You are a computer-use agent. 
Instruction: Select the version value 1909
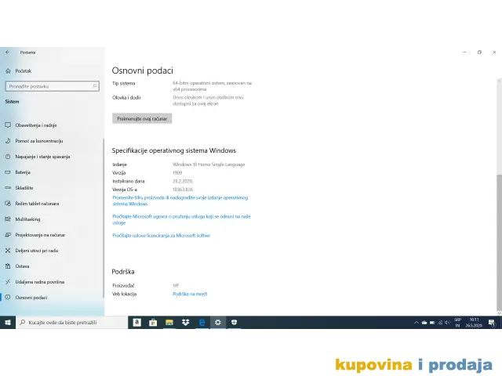(x=177, y=173)
